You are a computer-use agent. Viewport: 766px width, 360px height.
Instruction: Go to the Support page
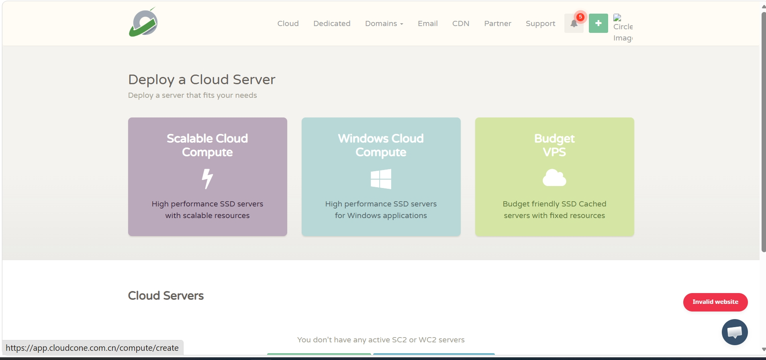tap(540, 24)
